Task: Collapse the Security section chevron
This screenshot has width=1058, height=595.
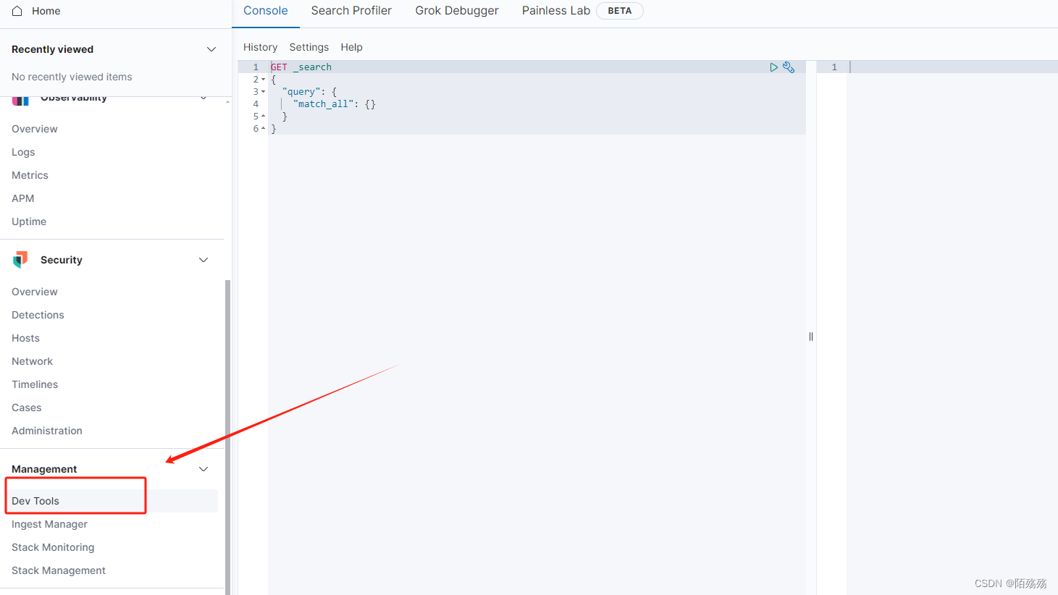Action: [x=203, y=260]
